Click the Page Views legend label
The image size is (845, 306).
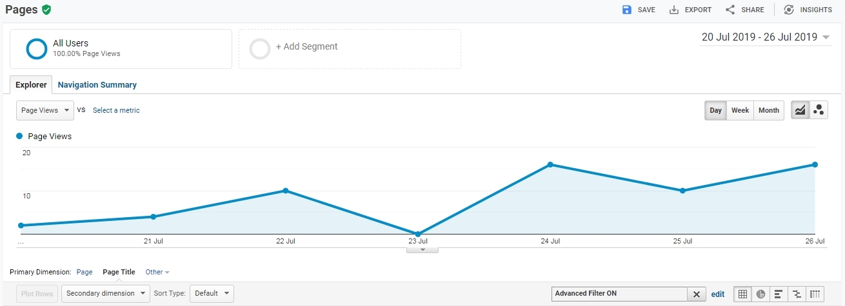[50, 137]
